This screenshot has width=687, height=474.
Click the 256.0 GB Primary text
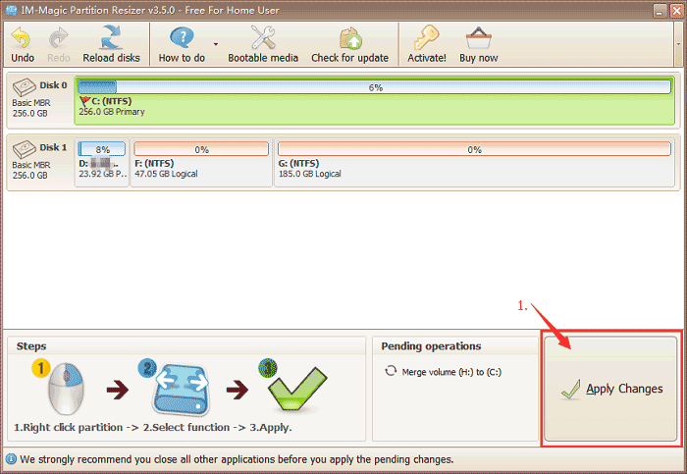coord(112,112)
